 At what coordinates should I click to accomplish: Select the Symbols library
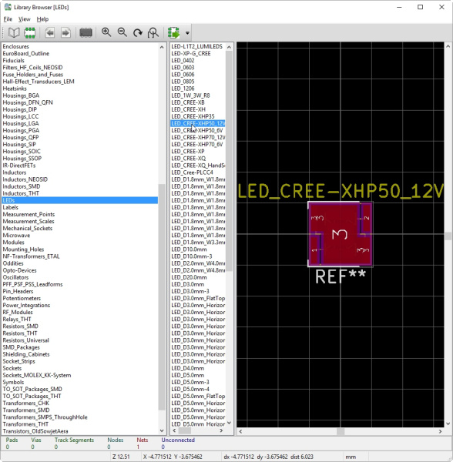[13, 382]
